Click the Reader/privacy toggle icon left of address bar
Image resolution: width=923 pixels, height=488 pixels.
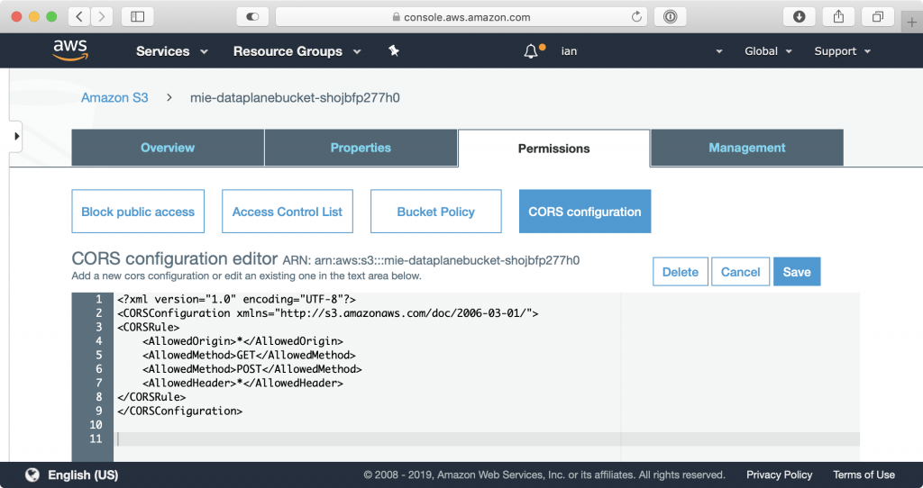[x=252, y=16]
